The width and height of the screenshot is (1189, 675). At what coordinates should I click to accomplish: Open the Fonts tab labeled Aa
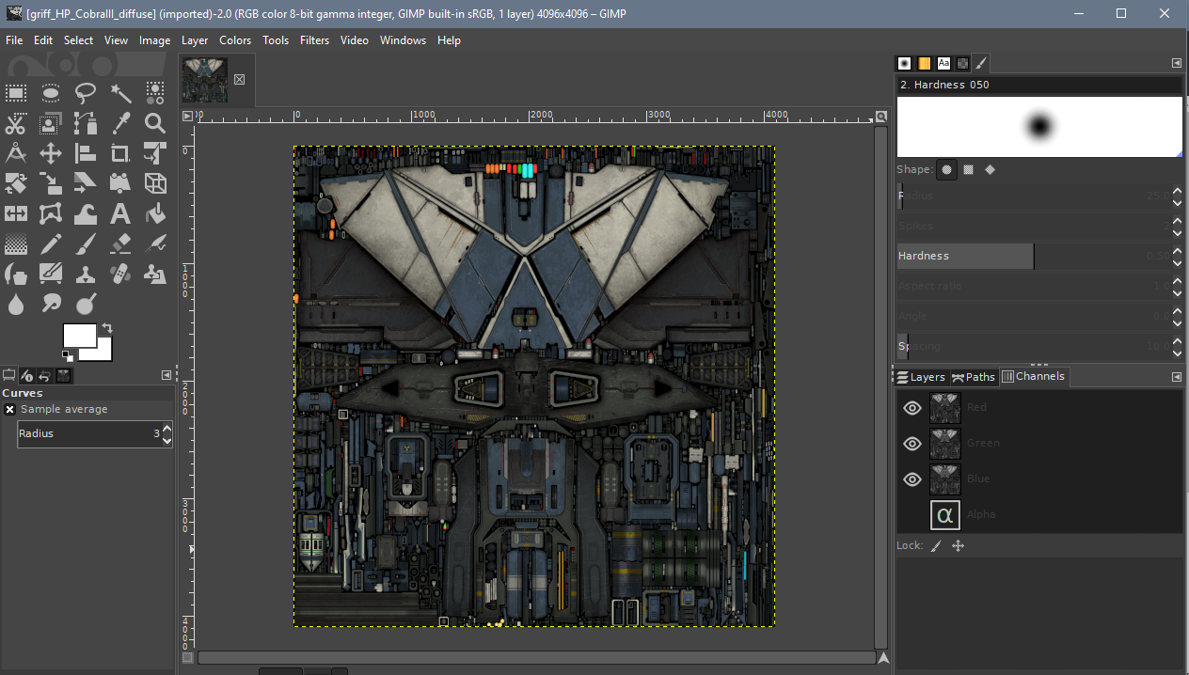point(943,63)
